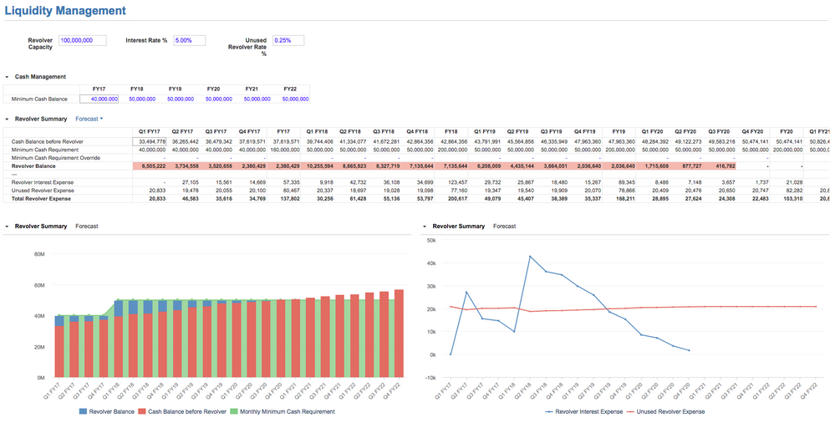835x423 pixels.
Task: Click Q1 FY17 Cash Balance before Revolver cell
Action: coord(150,142)
